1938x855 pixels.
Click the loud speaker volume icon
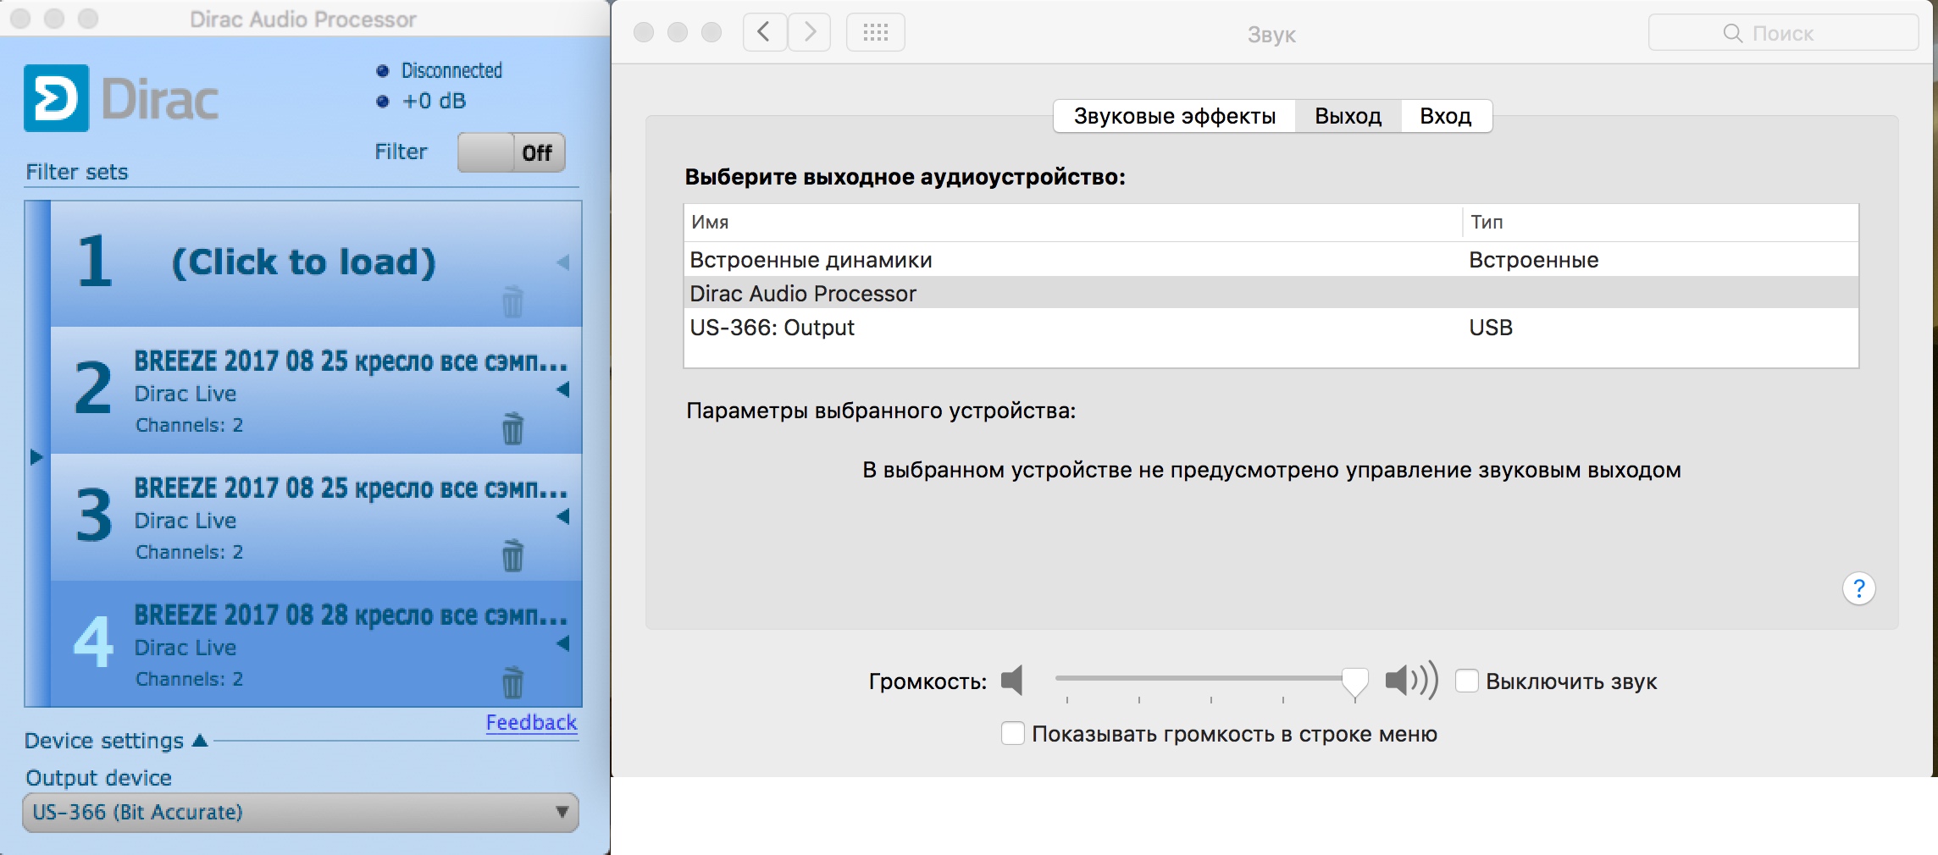(x=1410, y=681)
